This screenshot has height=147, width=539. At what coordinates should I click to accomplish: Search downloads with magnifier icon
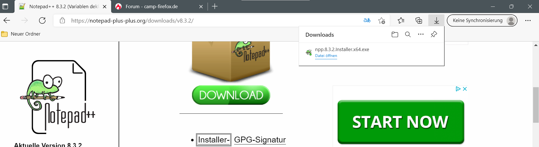pos(408,34)
